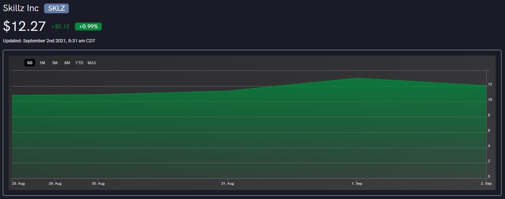Show the YTD chart range
Image resolution: width=505 pixels, height=199 pixels.
[79, 63]
